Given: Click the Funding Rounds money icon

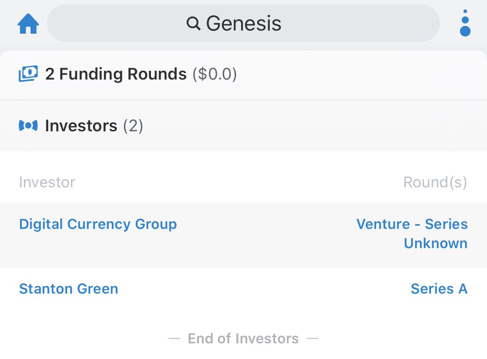Looking at the screenshot, I should (28, 74).
